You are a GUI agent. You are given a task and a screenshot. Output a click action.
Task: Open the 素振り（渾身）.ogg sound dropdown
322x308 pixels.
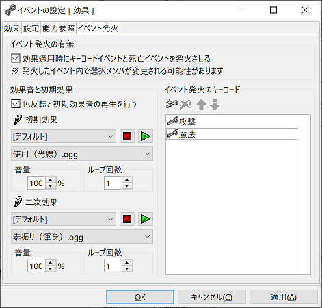pos(82,237)
